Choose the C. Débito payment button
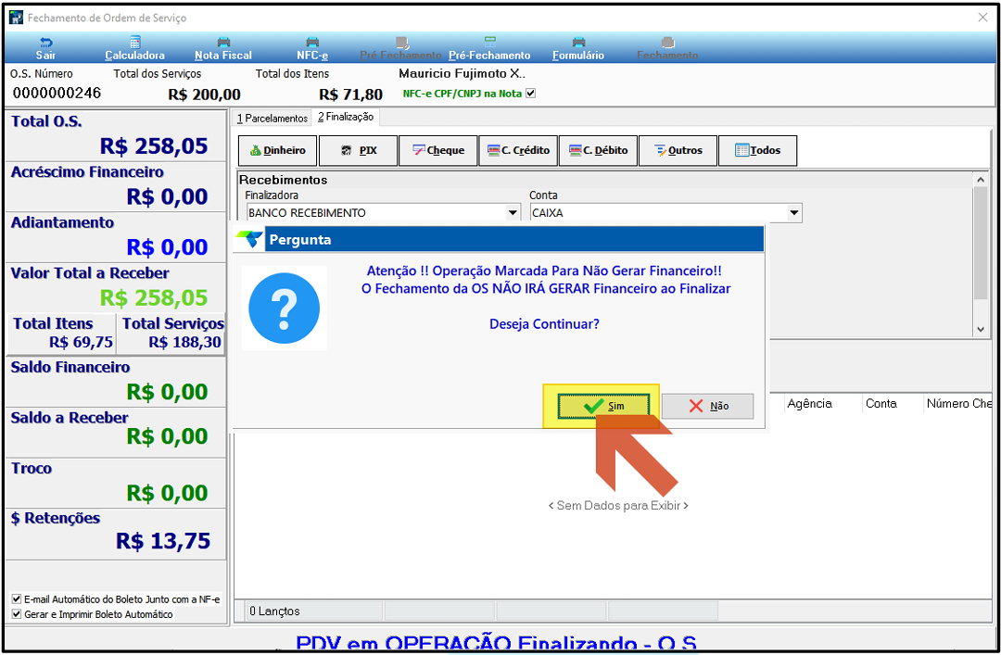 [x=598, y=151]
